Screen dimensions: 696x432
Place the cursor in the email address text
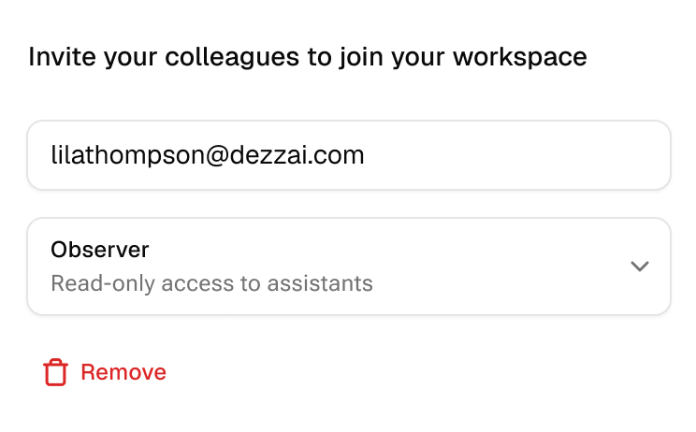(207, 155)
